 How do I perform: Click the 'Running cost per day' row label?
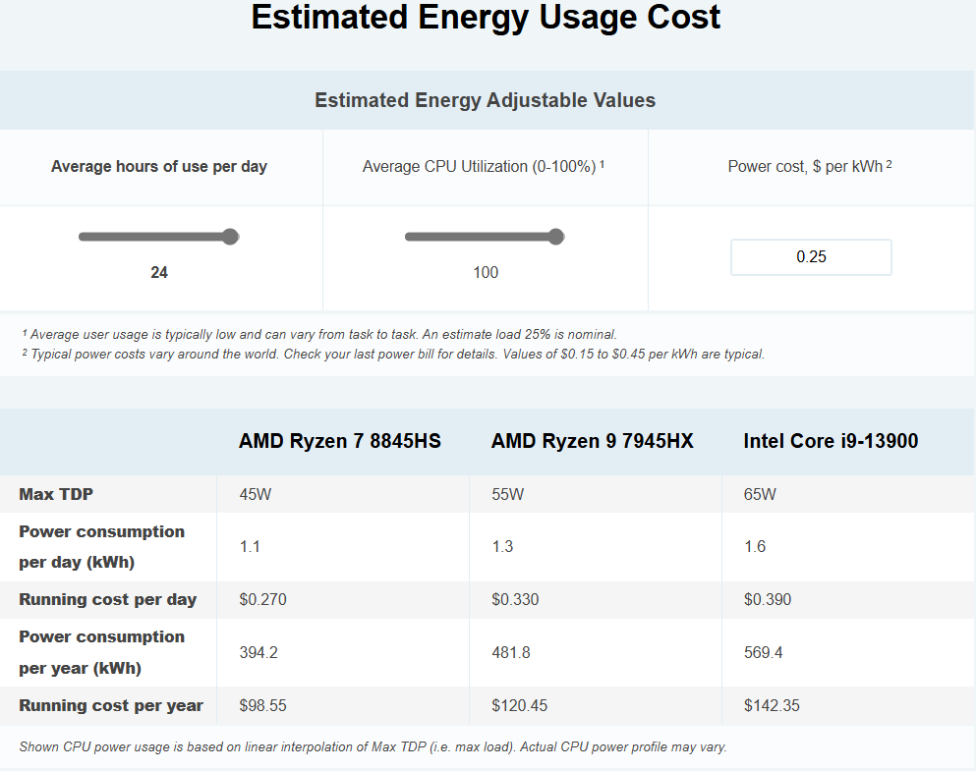click(108, 599)
